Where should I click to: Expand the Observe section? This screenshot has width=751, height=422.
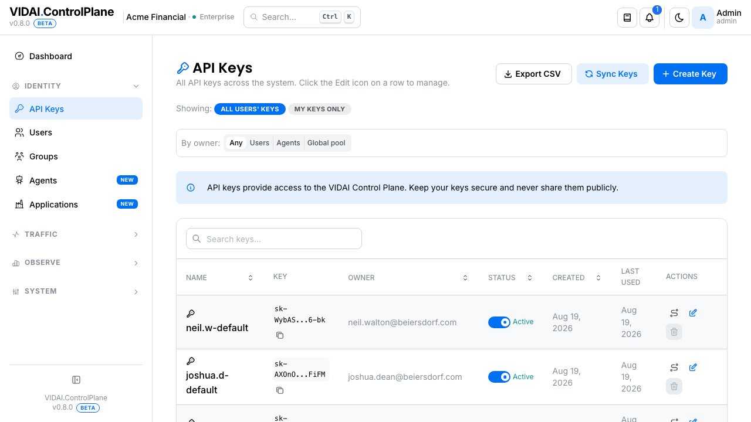[76, 263]
